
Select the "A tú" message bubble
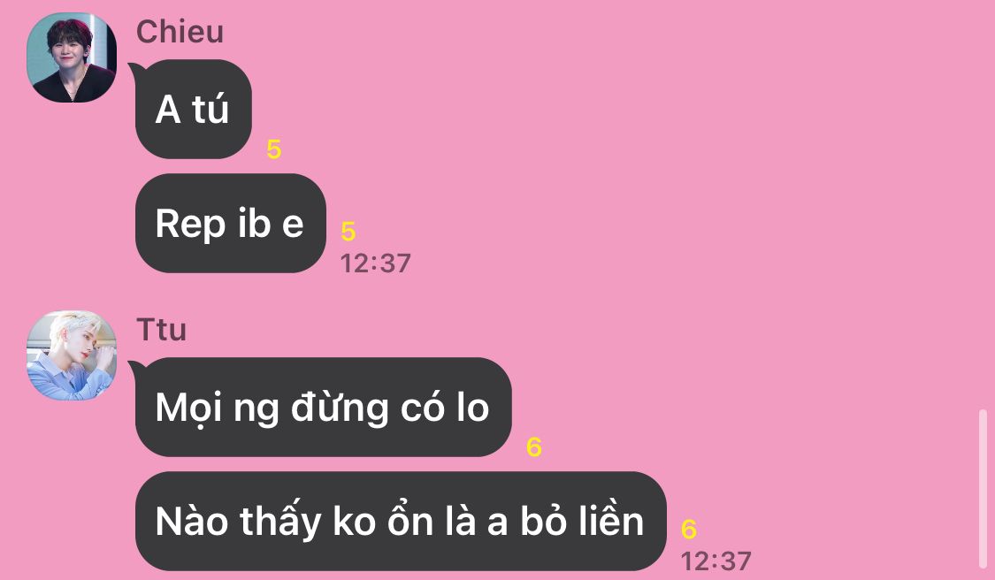pyautogui.click(x=194, y=109)
